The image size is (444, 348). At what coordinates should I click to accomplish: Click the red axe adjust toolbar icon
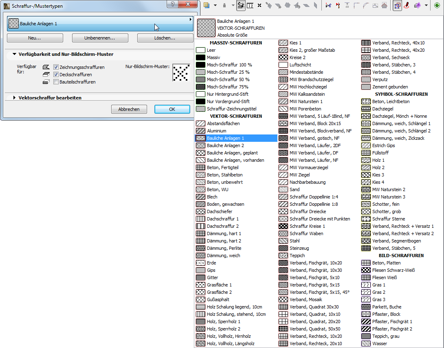pos(338,5)
